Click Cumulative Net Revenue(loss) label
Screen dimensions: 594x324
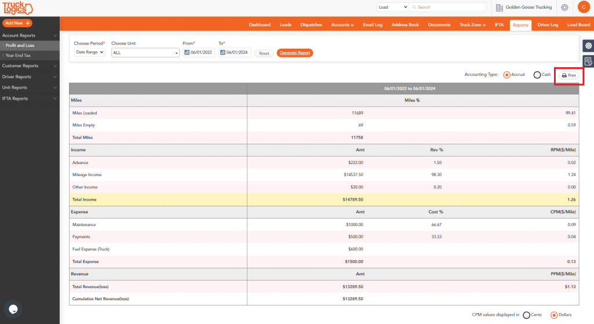(100, 299)
